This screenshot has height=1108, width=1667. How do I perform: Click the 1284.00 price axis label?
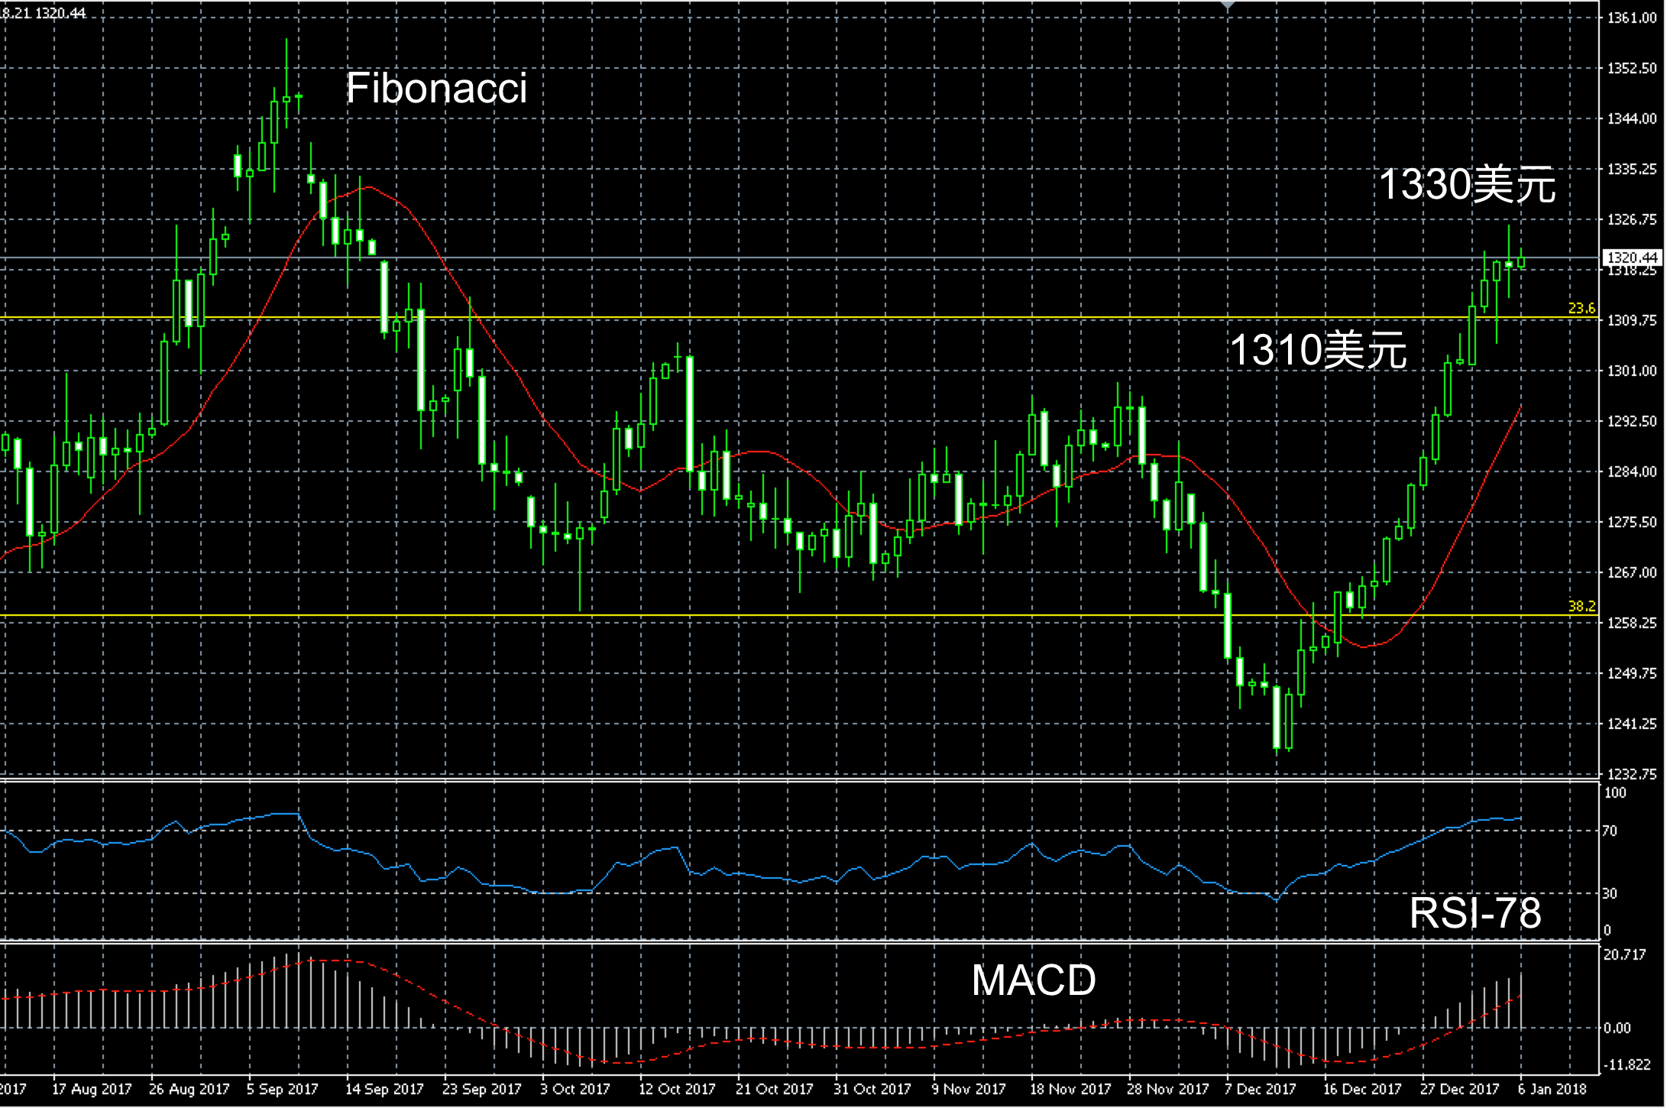coord(1632,471)
